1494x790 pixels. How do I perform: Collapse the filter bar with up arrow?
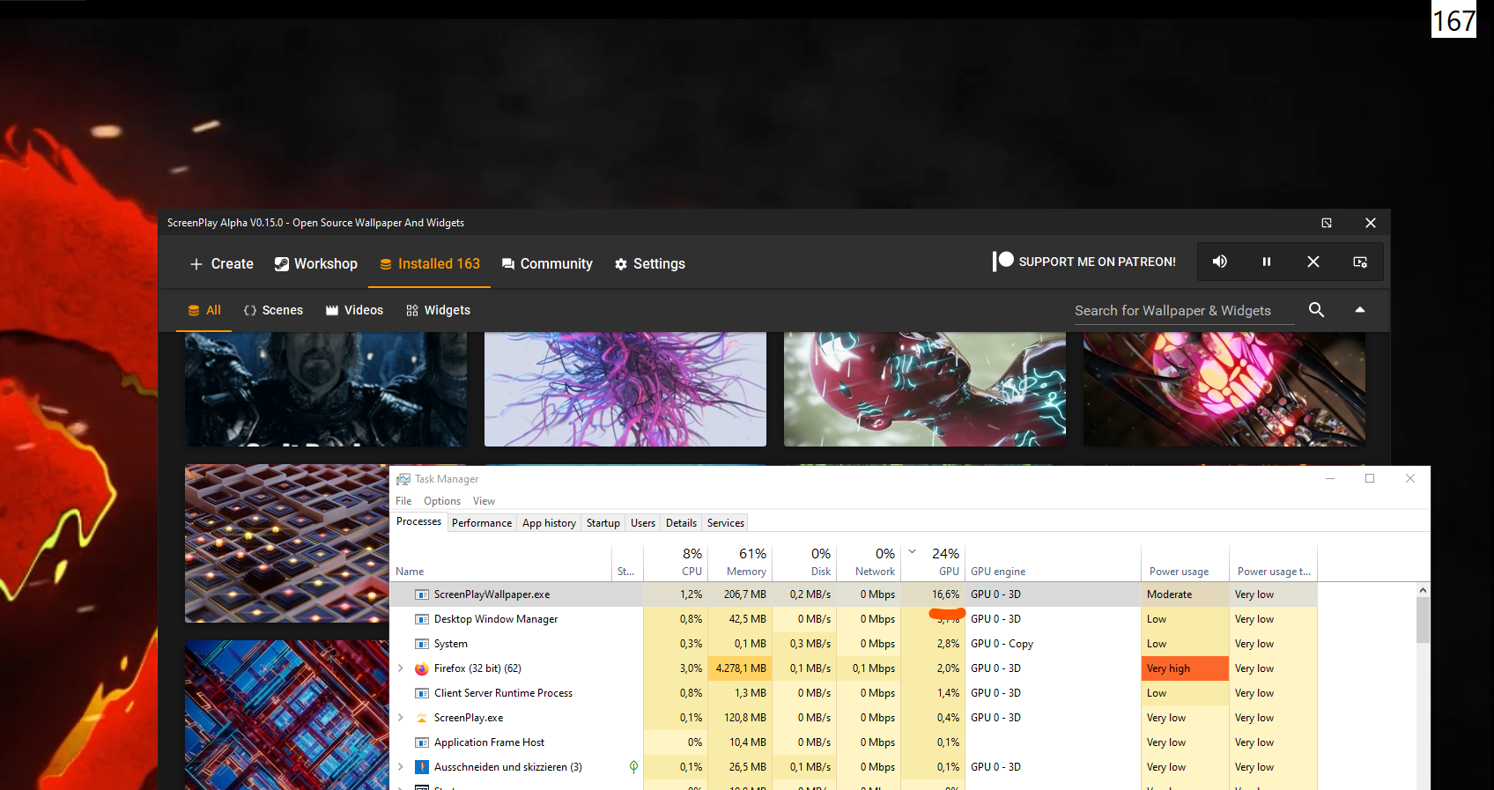[1360, 310]
